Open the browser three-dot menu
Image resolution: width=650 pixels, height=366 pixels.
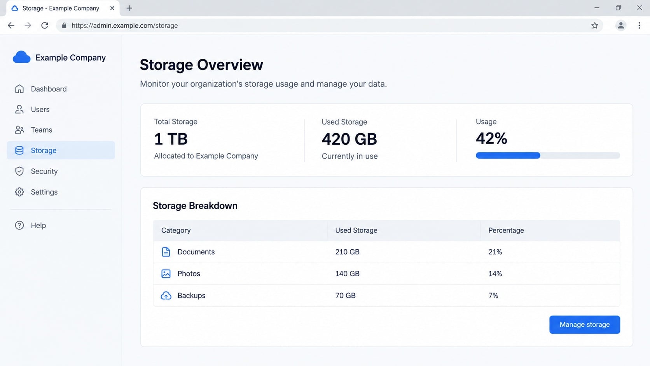639,25
